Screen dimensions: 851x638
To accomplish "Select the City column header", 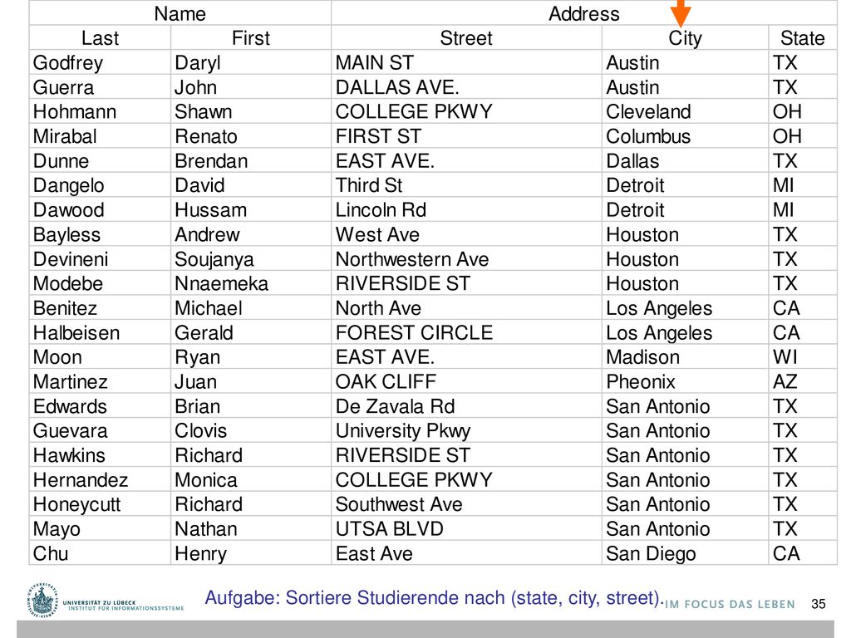I will pyautogui.click(x=685, y=38).
